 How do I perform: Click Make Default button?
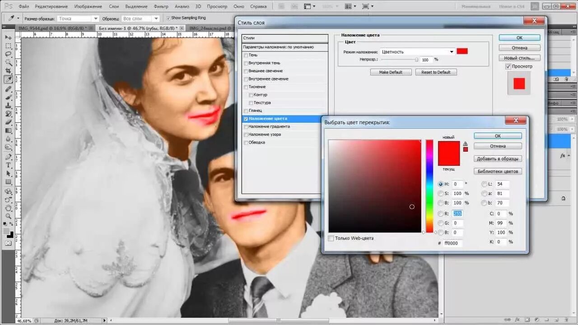coord(391,72)
